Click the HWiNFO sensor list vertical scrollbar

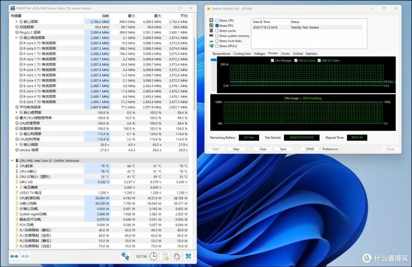[195, 74]
